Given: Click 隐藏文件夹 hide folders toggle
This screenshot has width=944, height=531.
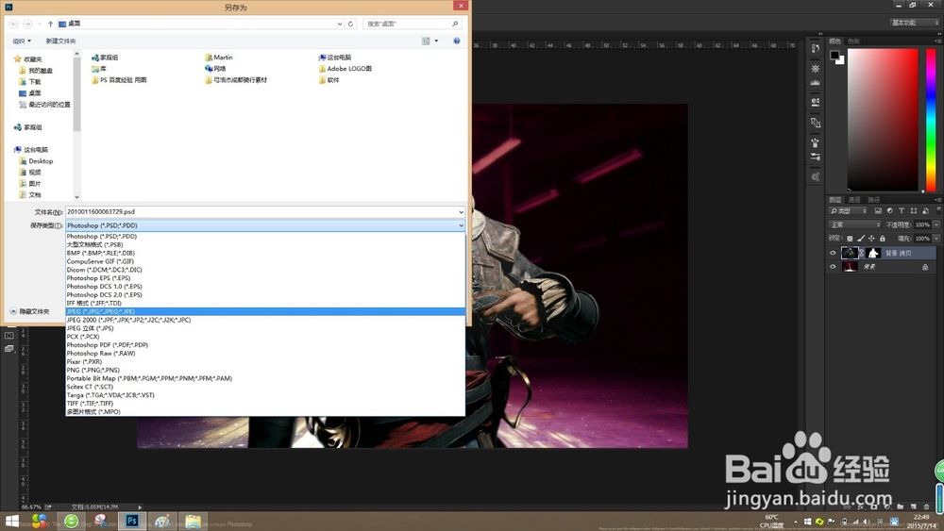Looking at the screenshot, I should [x=29, y=311].
